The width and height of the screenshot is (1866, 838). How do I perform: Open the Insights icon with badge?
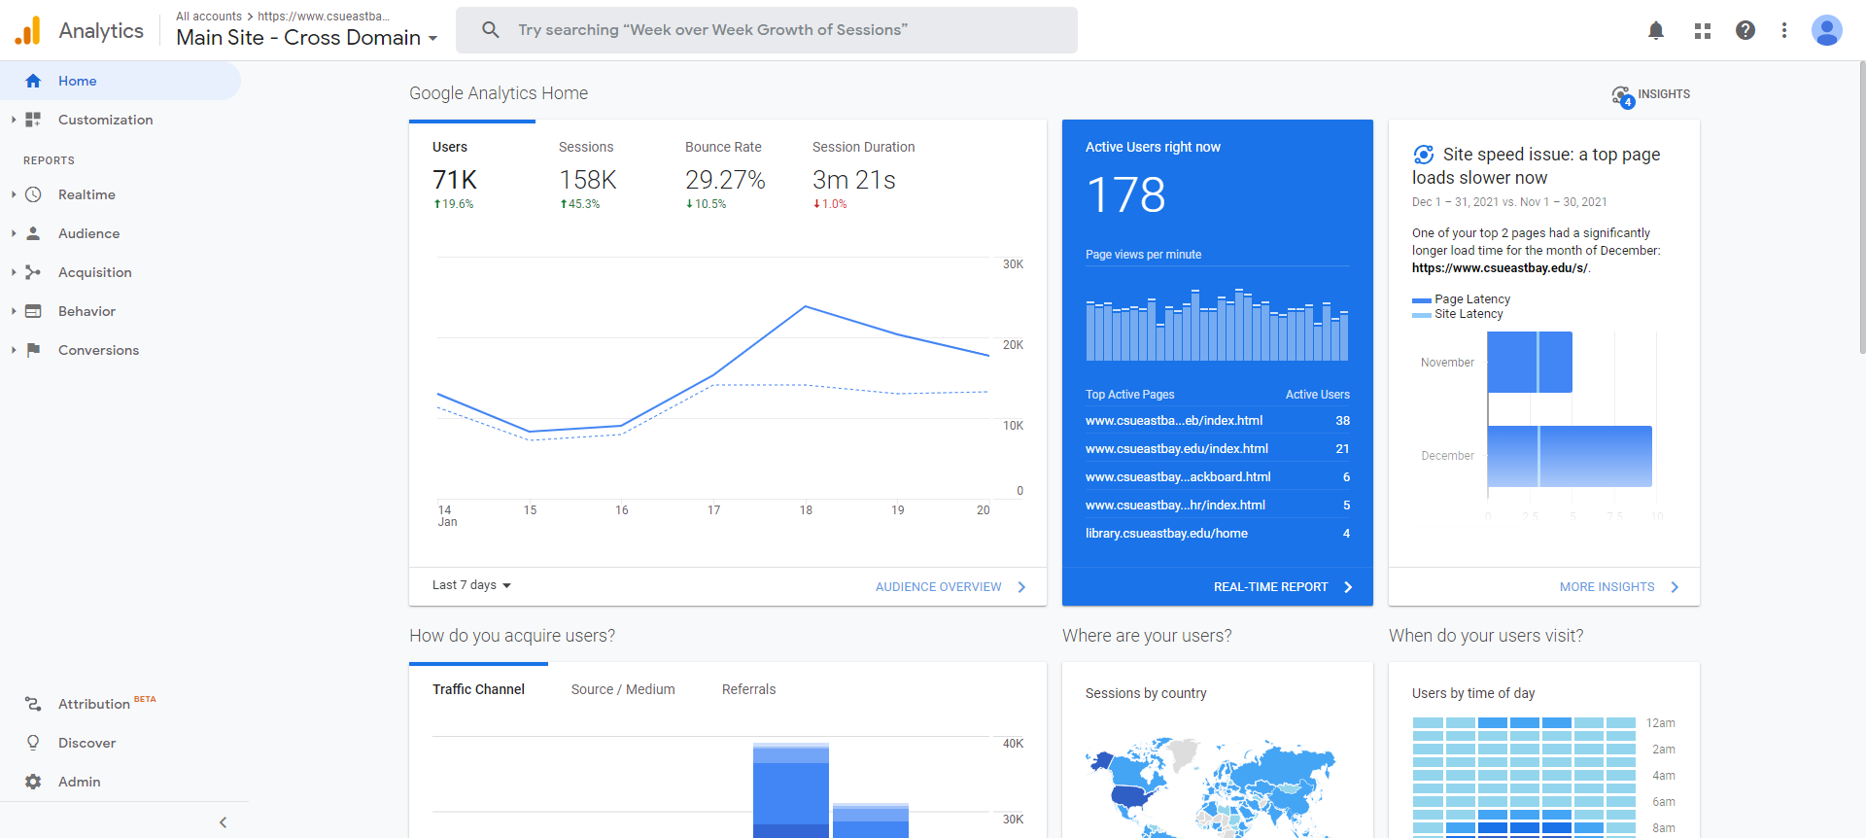tap(1622, 96)
